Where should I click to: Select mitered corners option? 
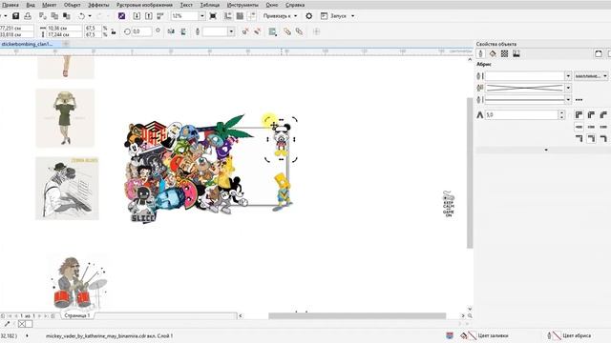[579, 114]
